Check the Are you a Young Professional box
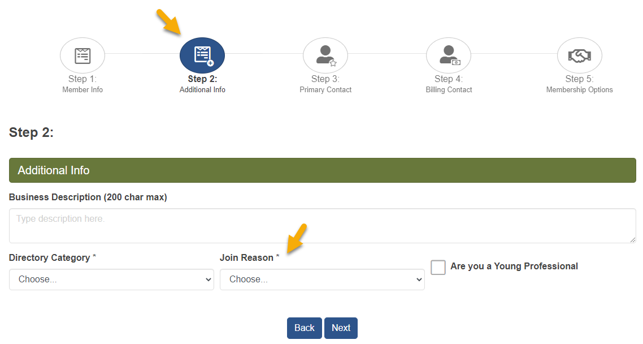This screenshot has height=344, width=643. pyautogui.click(x=438, y=267)
